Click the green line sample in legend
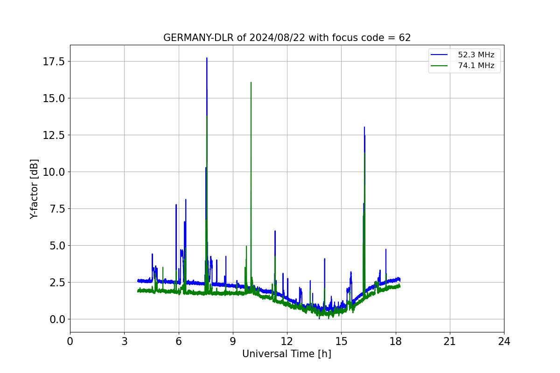560x373 pixels. click(x=440, y=66)
